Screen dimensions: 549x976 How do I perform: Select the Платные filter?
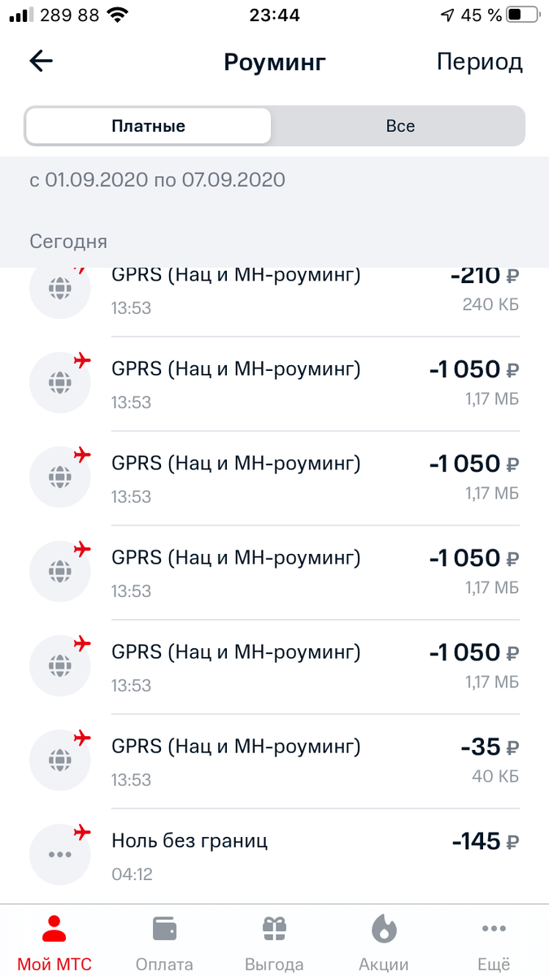pyautogui.click(x=147, y=126)
